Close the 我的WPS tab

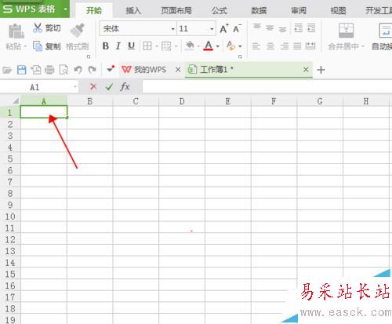[x=178, y=70]
